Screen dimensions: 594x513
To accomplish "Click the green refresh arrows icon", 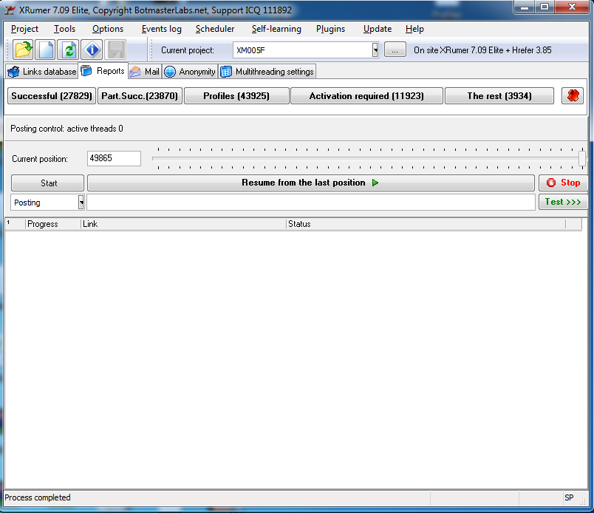I will [68, 50].
